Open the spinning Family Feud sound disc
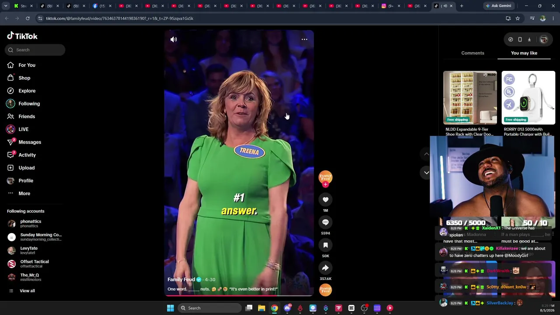Screen dimensions: 560x315 pyautogui.click(x=325, y=290)
